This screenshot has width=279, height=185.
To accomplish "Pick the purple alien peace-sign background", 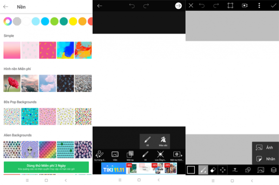I will (x=30, y=149).
